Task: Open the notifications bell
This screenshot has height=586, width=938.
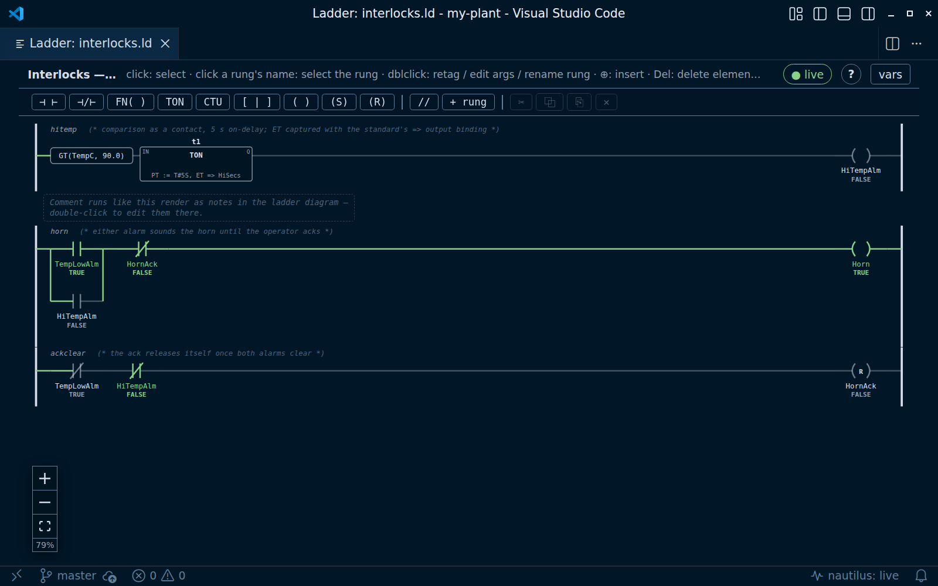Action: 921,575
